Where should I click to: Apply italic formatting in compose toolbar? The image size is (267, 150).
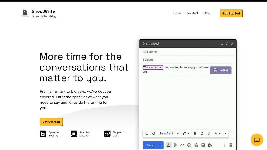pos(202,133)
